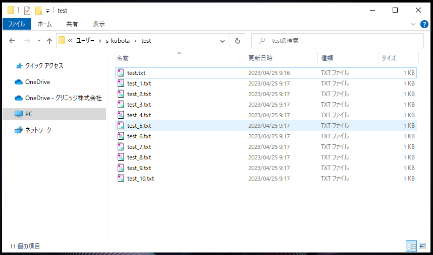The height and width of the screenshot is (255, 433).
Task: Click the star icon beside クイック アクセス
Action: pyautogui.click(x=19, y=66)
